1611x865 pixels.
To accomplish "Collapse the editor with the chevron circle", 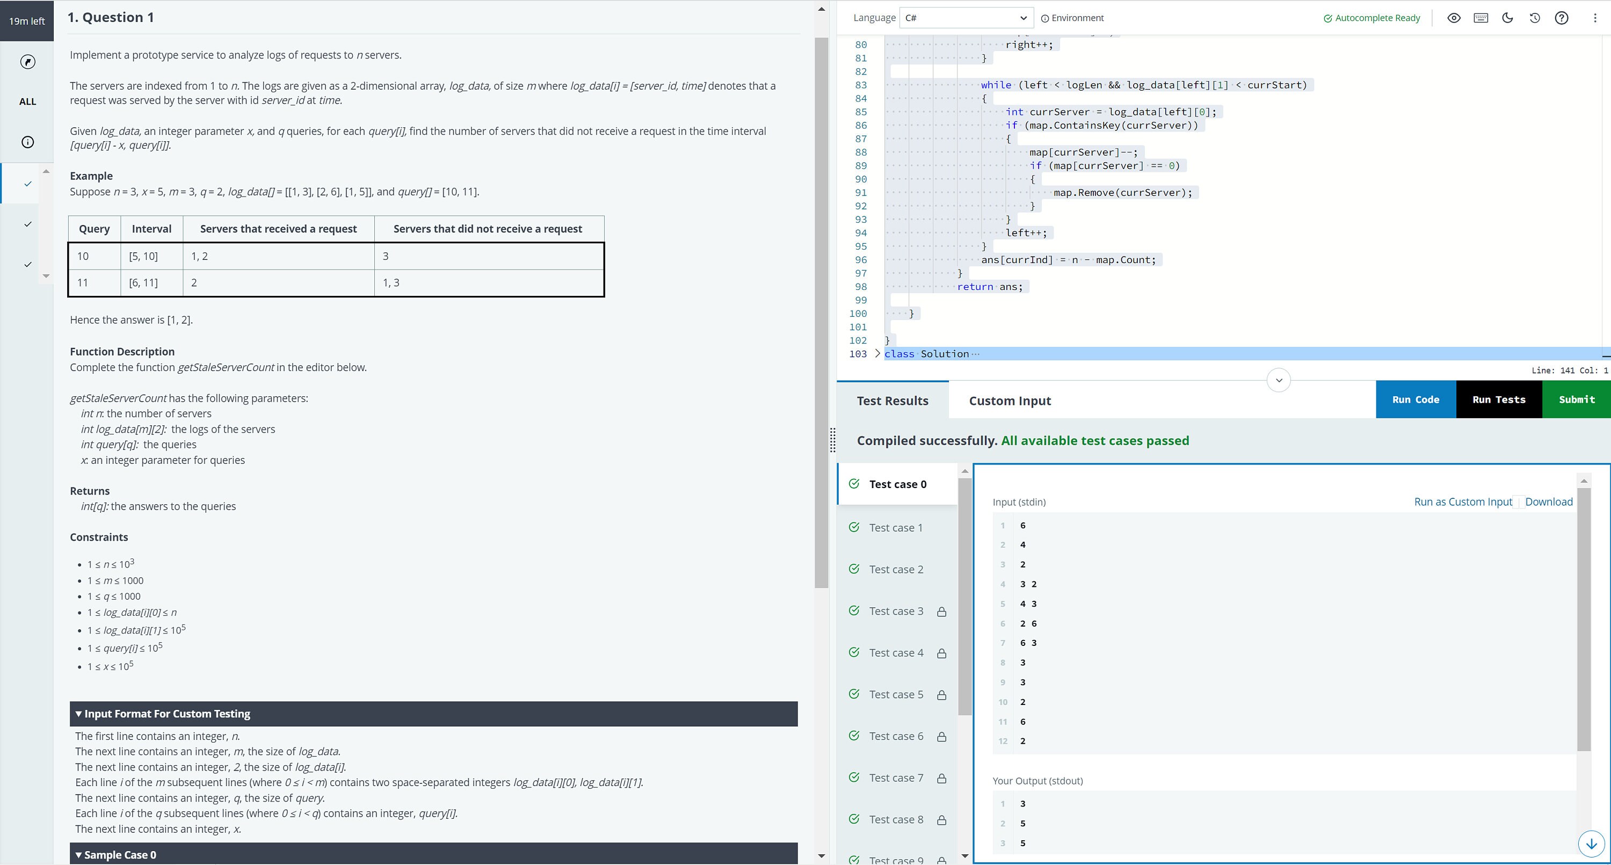I will coord(1279,380).
